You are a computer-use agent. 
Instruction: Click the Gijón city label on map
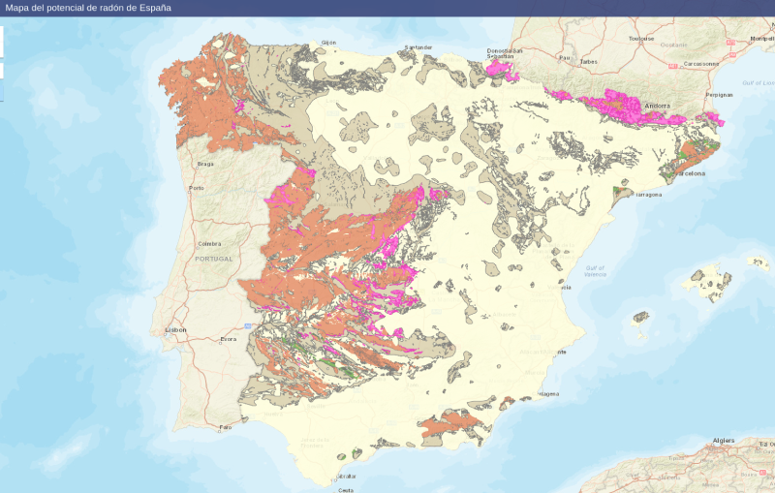click(x=328, y=43)
